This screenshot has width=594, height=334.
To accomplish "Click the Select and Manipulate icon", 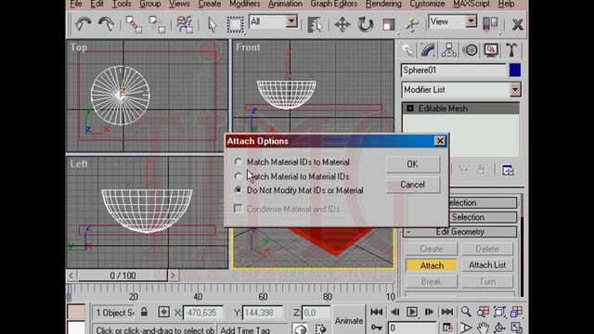I will [412, 25].
